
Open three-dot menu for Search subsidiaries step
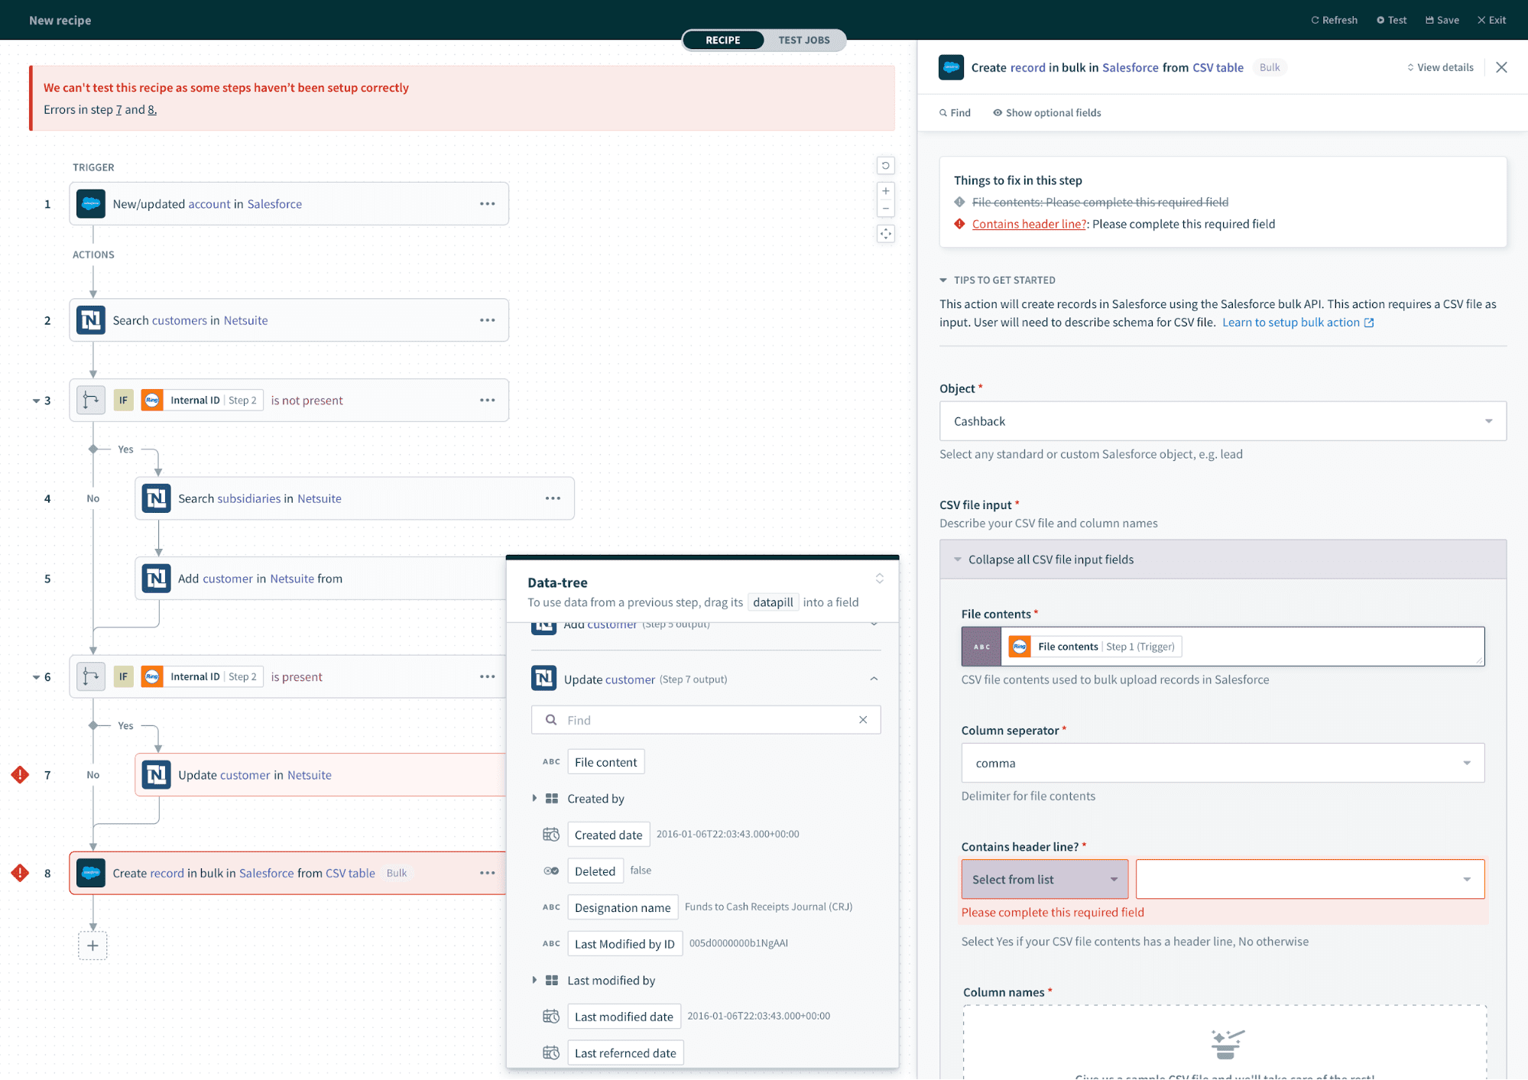(x=553, y=498)
